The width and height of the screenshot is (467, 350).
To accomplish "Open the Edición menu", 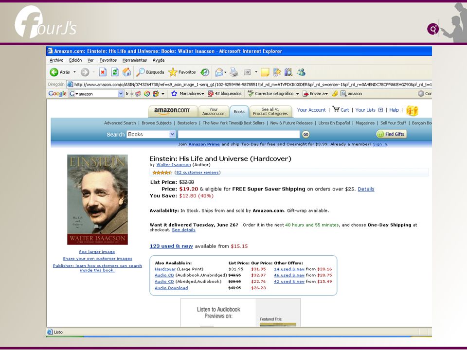I will [75, 60].
